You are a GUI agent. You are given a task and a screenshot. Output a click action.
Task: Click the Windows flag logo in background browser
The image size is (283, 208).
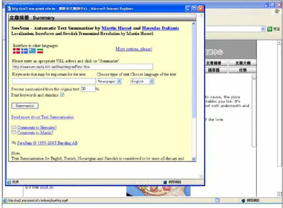pyautogui.click(x=277, y=12)
